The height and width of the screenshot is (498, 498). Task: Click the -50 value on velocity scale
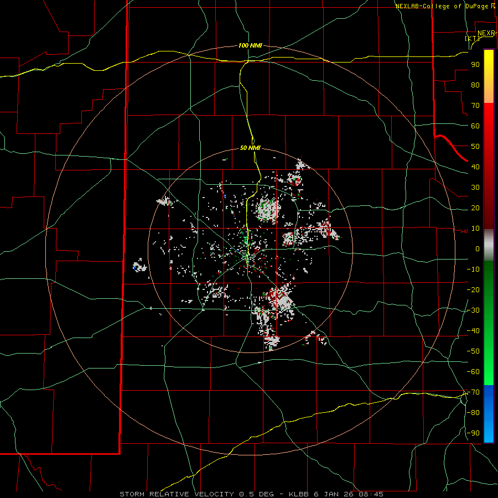pyautogui.click(x=473, y=351)
